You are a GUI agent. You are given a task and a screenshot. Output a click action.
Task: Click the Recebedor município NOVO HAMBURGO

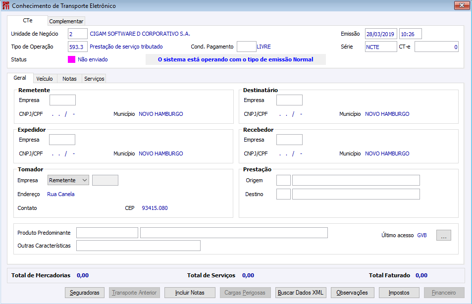[387, 153]
